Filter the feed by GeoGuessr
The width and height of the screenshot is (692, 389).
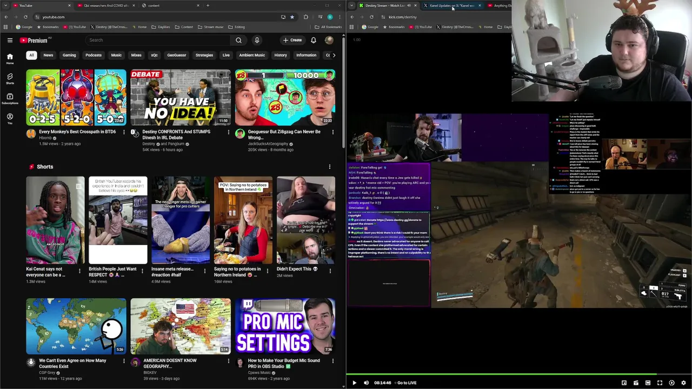pyautogui.click(x=176, y=55)
